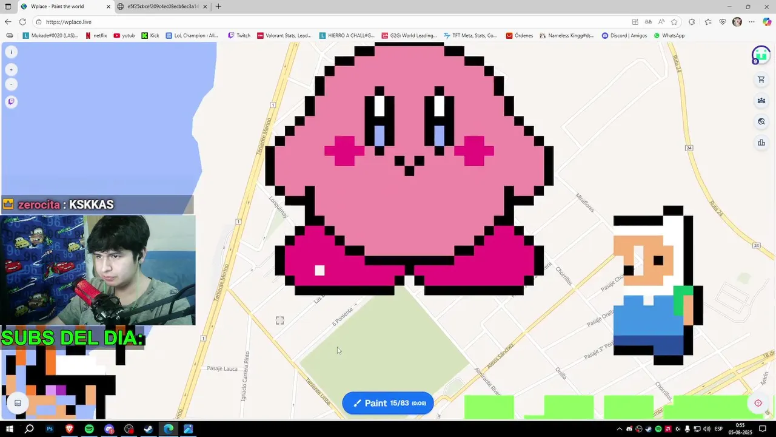Zoom in on the Wplace map
Image resolution: width=776 pixels, height=437 pixels.
click(x=11, y=70)
